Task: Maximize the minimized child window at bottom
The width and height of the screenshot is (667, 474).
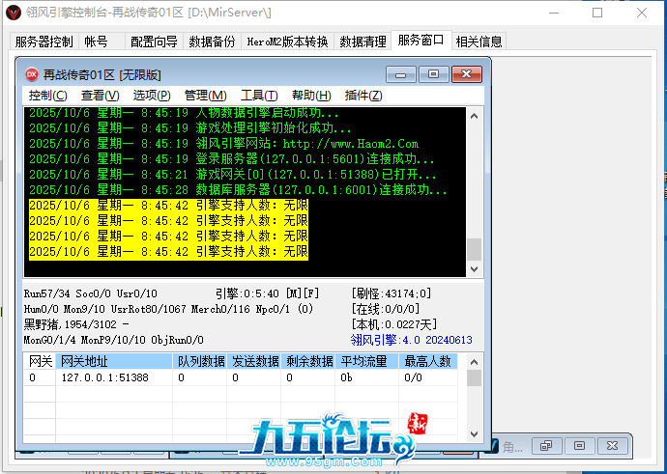Action: click(578, 446)
